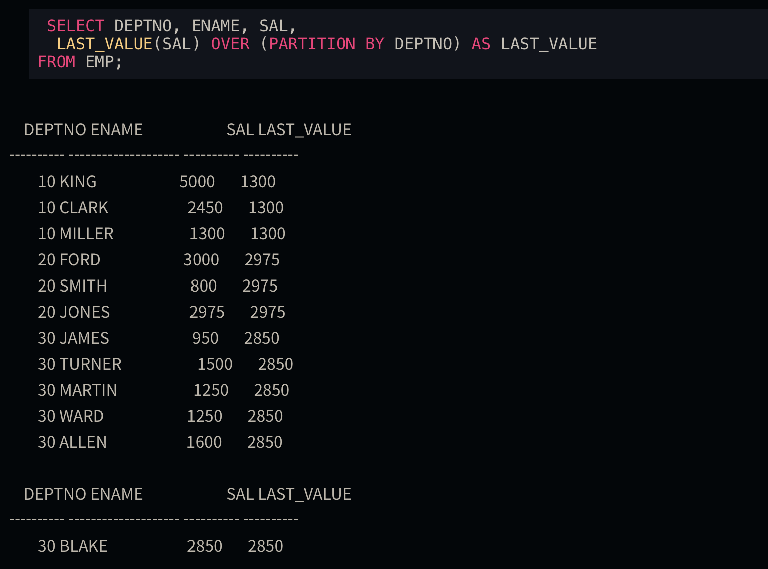Click the first SAL LAST_VALUE header

pyautogui.click(x=289, y=129)
